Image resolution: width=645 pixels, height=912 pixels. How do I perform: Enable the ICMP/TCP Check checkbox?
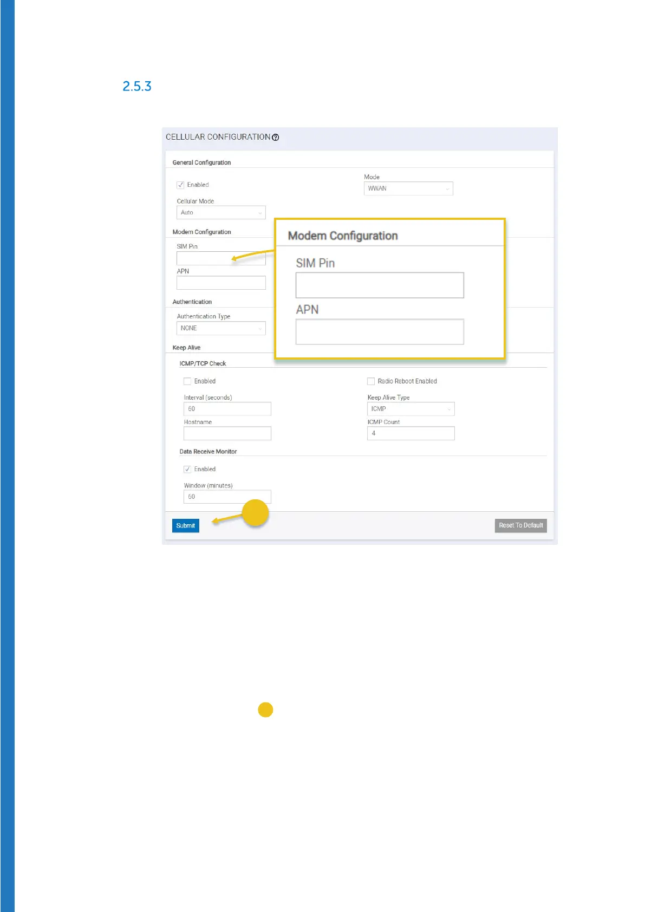(187, 381)
